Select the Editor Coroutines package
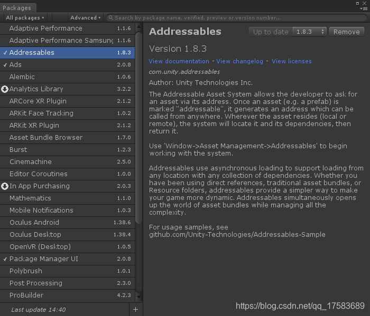This screenshot has width=370, height=316. (68, 174)
